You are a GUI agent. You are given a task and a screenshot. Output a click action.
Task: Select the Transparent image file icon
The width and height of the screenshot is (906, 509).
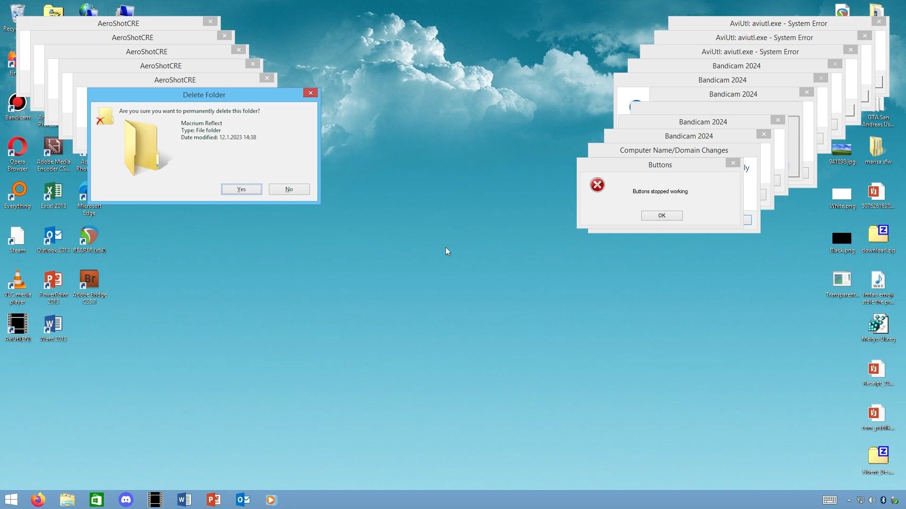[x=842, y=284]
